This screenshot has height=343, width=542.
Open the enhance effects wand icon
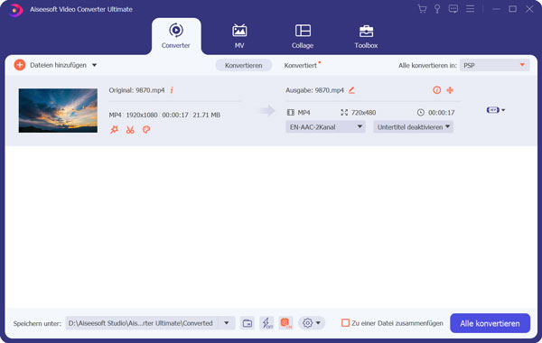(x=114, y=130)
